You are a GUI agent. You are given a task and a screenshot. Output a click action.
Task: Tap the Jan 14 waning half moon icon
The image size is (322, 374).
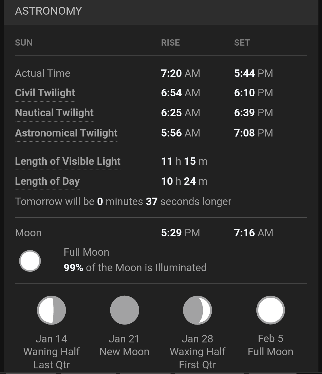(51, 310)
